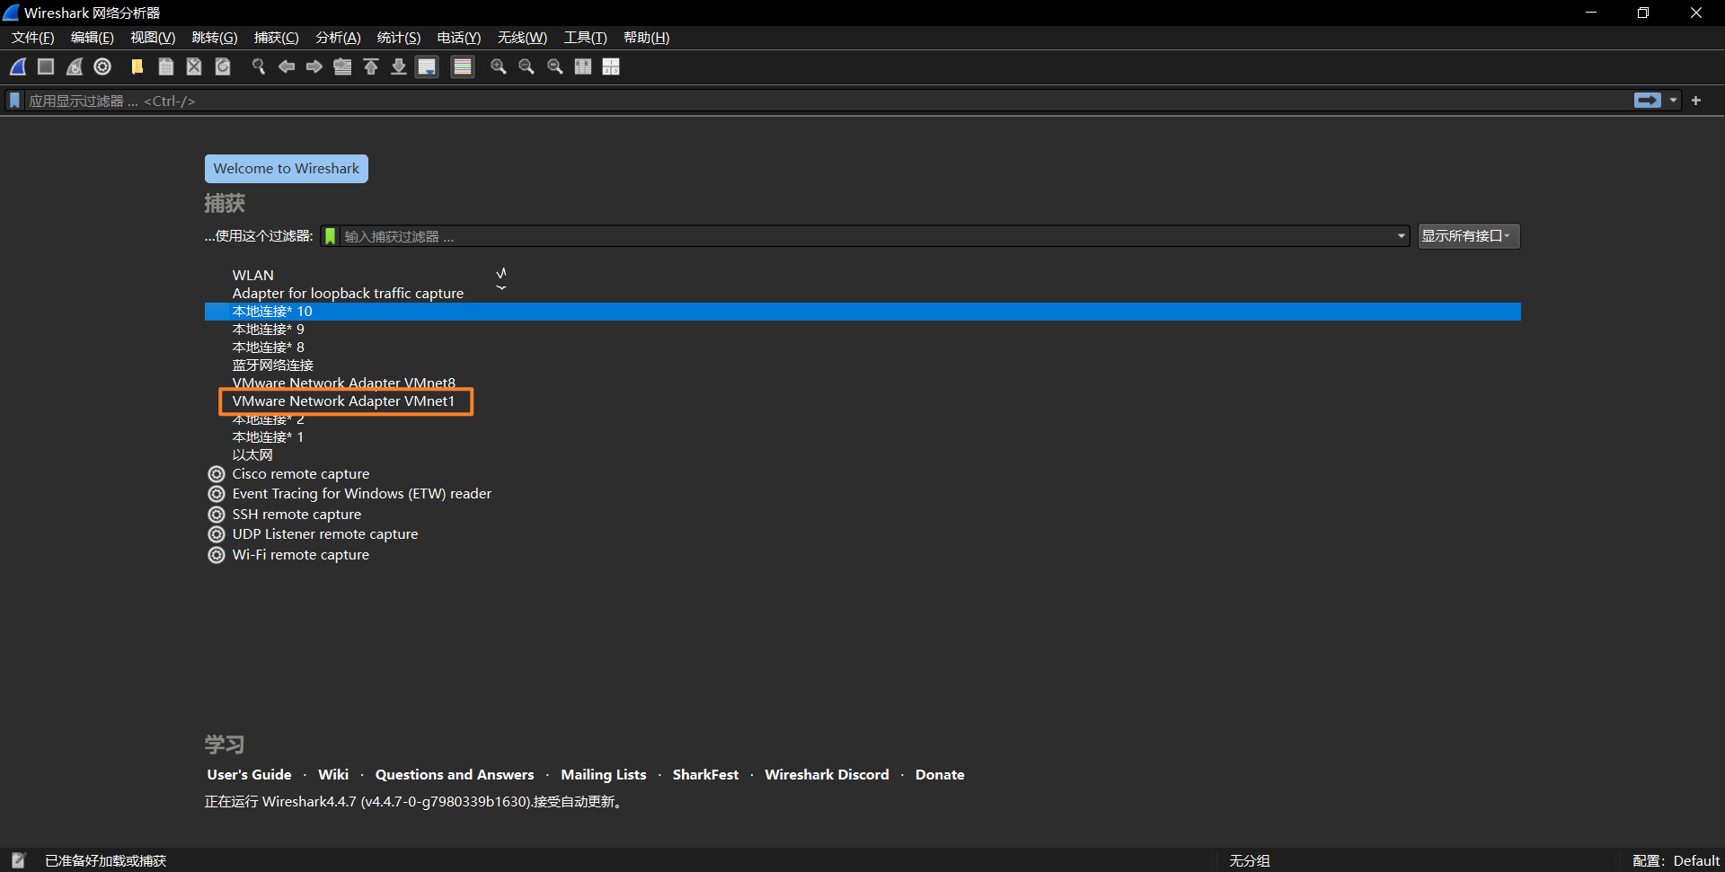Open the 统计(S) menu
The height and width of the screenshot is (872, 1725).
point(399,38)
